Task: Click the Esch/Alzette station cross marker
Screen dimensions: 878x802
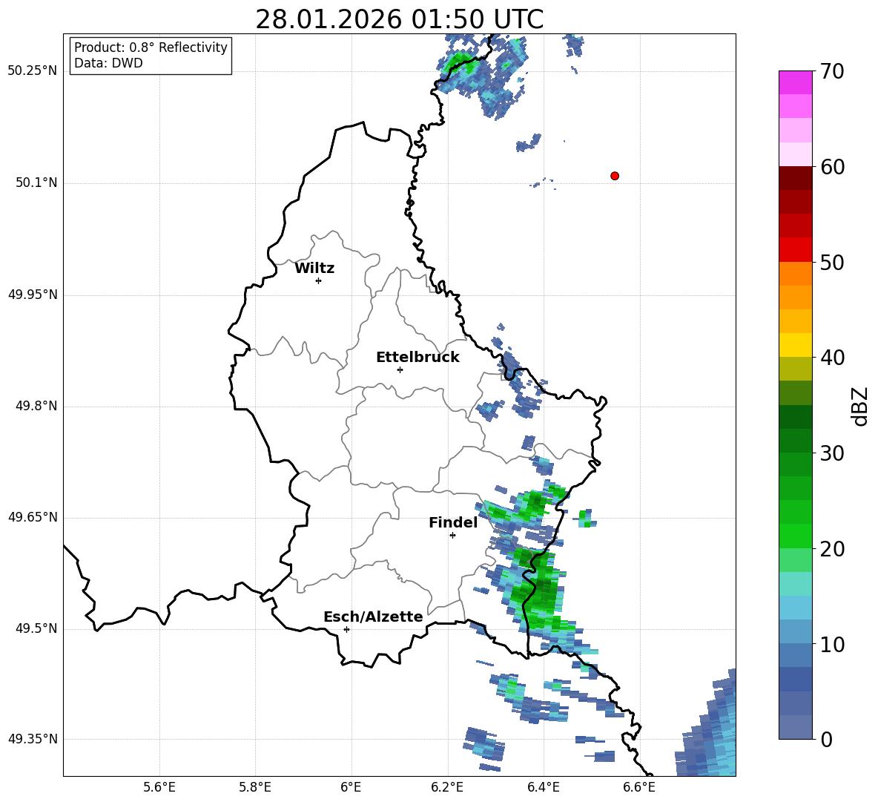Action: point(346,629)
